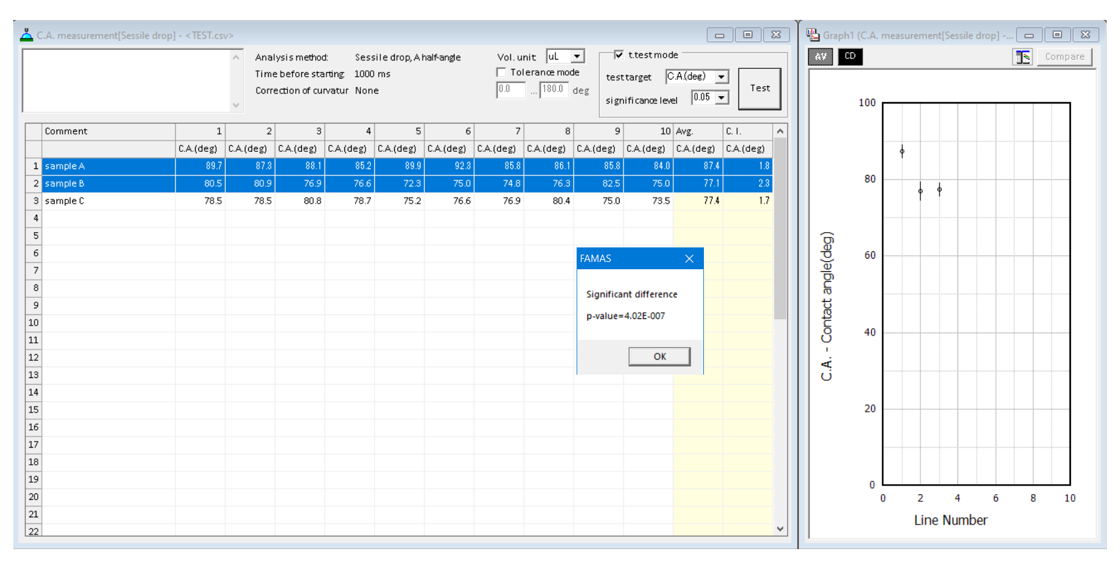The width and height of the screenshot is (1120, 569).
Task: Click the Compare button in Graph1
Action: coord(1064,57)
